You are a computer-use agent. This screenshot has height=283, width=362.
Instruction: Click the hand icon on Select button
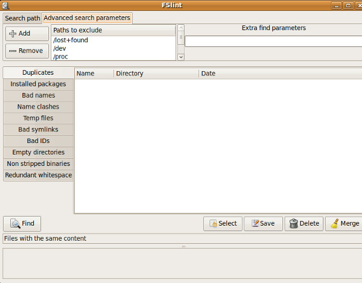[213, 224]
